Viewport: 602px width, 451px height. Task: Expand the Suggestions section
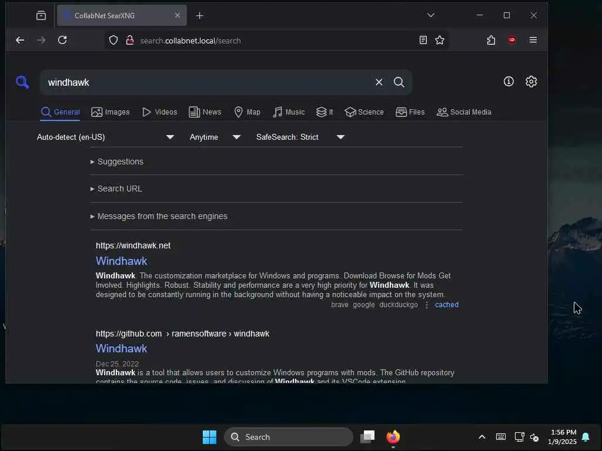click(x=117, y=161)
